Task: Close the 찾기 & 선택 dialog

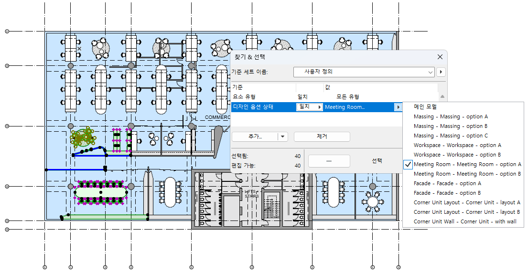Action: coord(440,57)
